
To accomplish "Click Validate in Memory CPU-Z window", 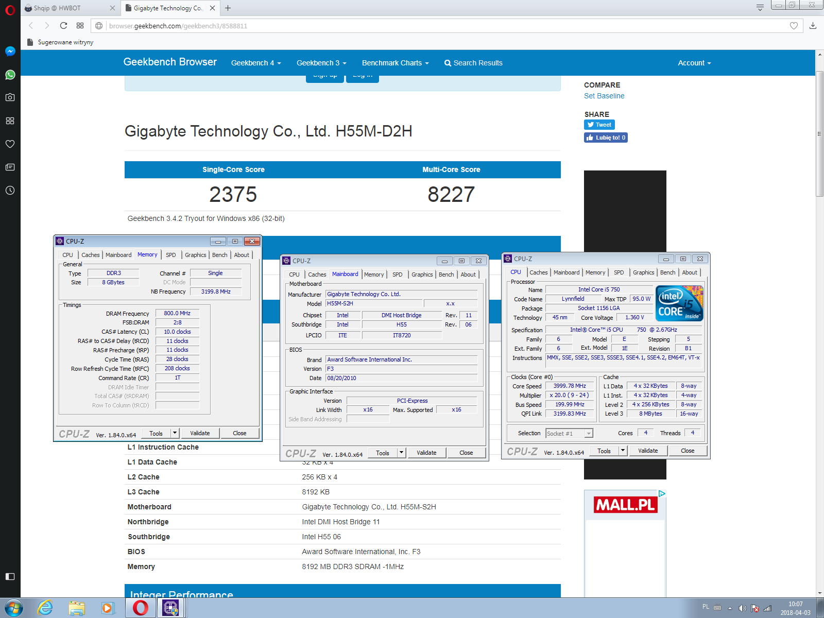I will pyautogui.click(x=200, y=433).
